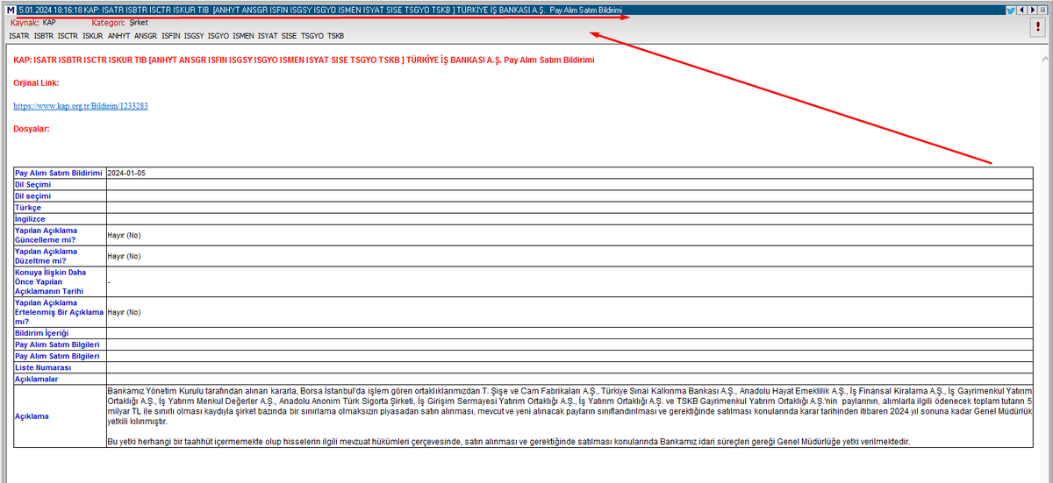Click the 'Şirket' category value
Viewport: 1053px width, 483px height.
(x=138, y=22)
